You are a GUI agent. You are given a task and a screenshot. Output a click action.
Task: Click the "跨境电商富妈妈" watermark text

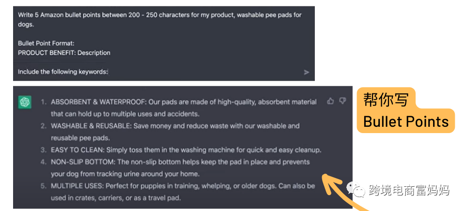409,190
